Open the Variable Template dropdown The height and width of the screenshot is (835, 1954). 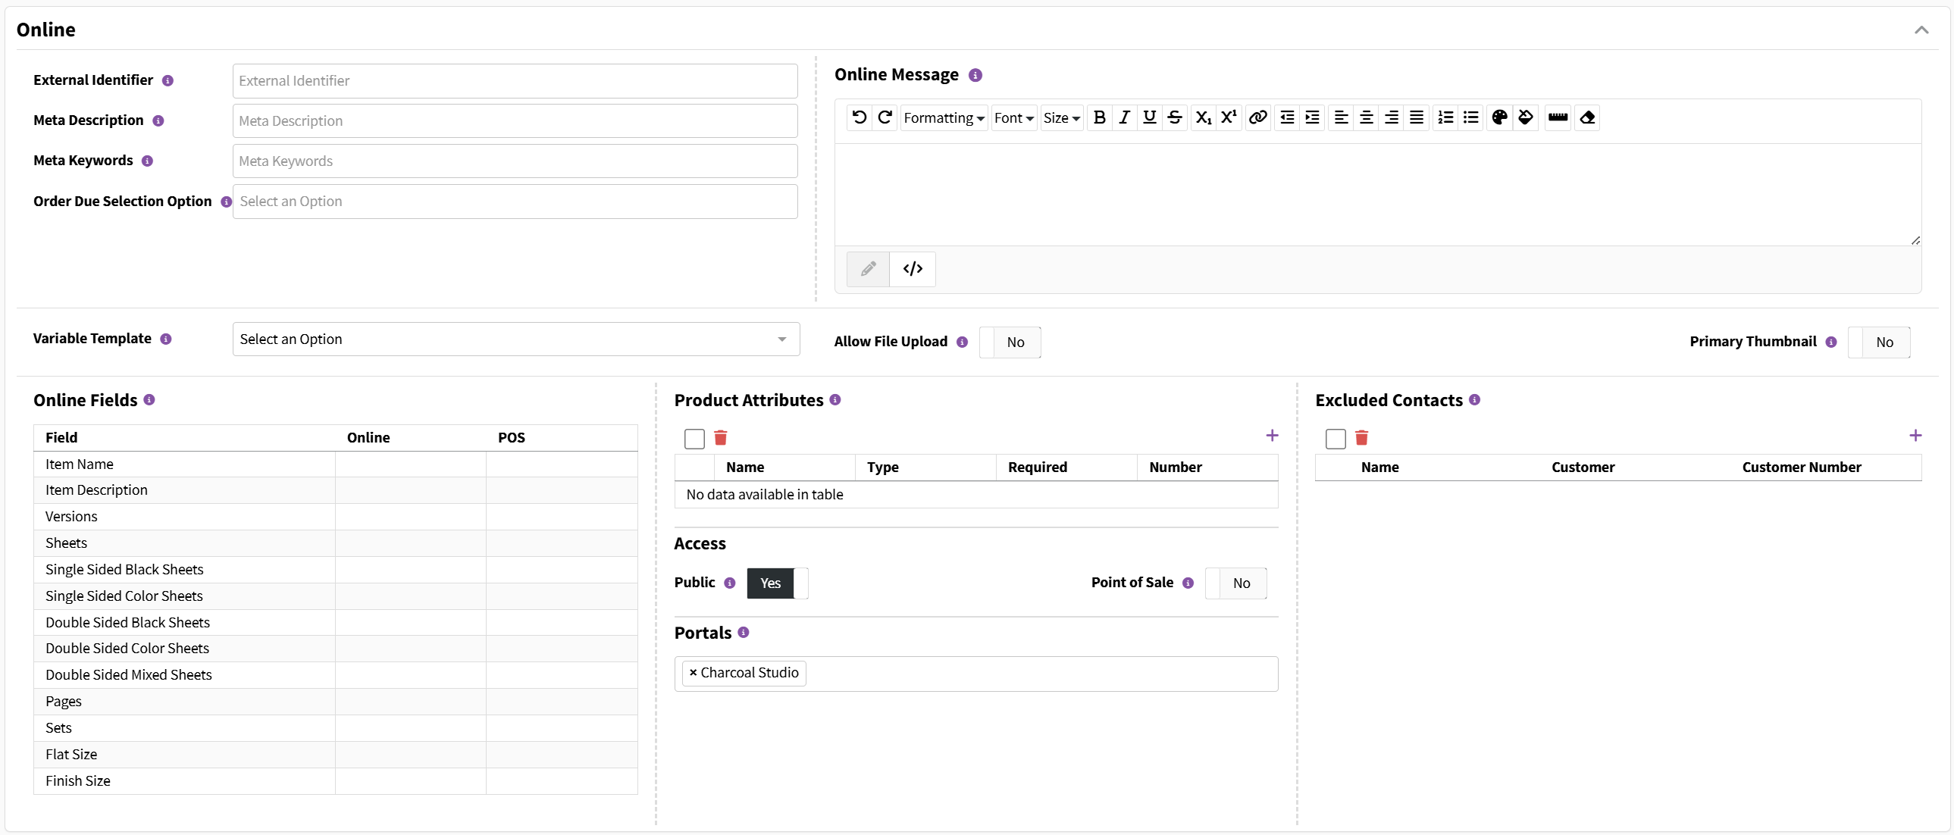point(516,339)
